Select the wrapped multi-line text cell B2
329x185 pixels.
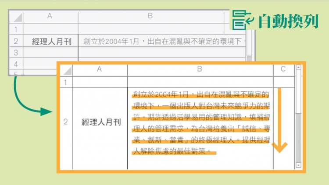pyautogui.click(x=200, y=123)
